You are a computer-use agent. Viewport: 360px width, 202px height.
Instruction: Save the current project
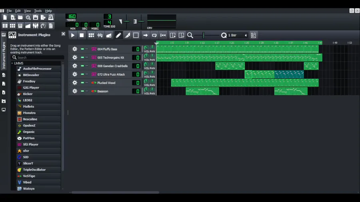click(x=35, y=18)
